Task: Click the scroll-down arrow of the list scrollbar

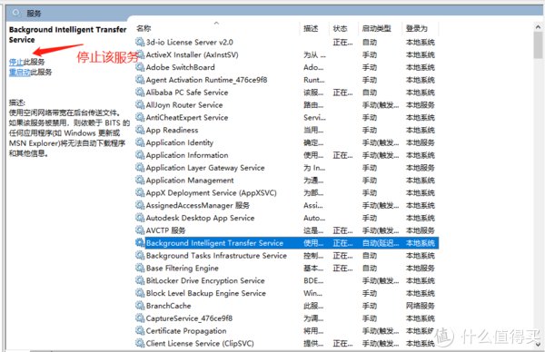Action: tap(538, 345)
